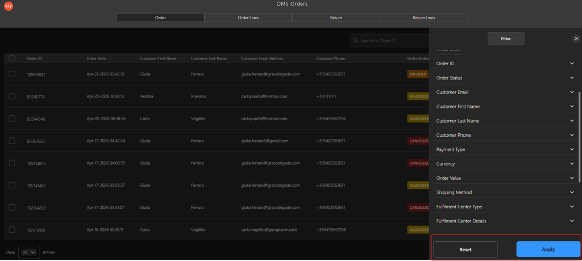Check the box for order 105915021
Image resolution: width=582 pixels, height=261 pixels.
coord(12,74)
